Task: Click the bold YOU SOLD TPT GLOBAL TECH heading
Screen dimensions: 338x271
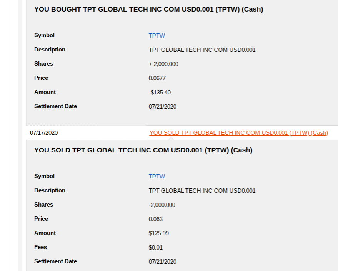Action: pyautogui.click(x=143, y=150)
